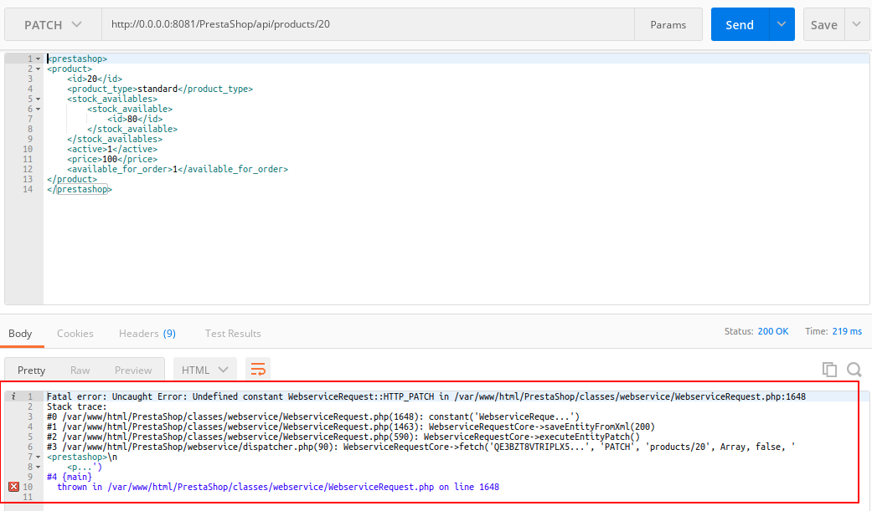The image size is (872, 511).
Task: Open the Params panel
Action: [x=668, y=24]
